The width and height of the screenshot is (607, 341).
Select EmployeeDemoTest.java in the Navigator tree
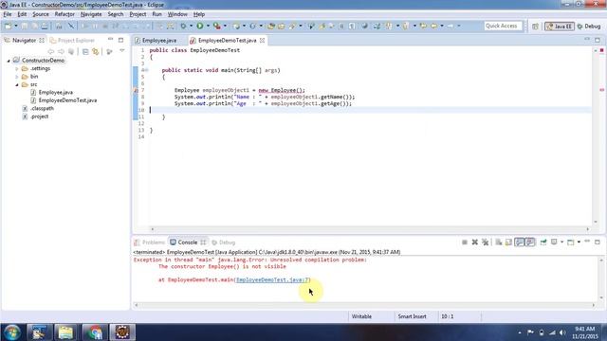[67, 100]
